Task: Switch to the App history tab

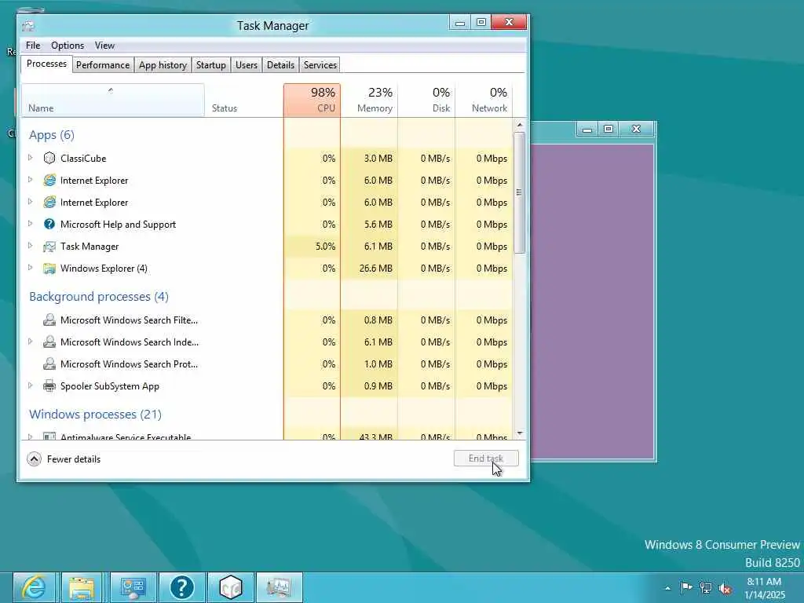Action: pyautogui.click(x=163, y=65)
